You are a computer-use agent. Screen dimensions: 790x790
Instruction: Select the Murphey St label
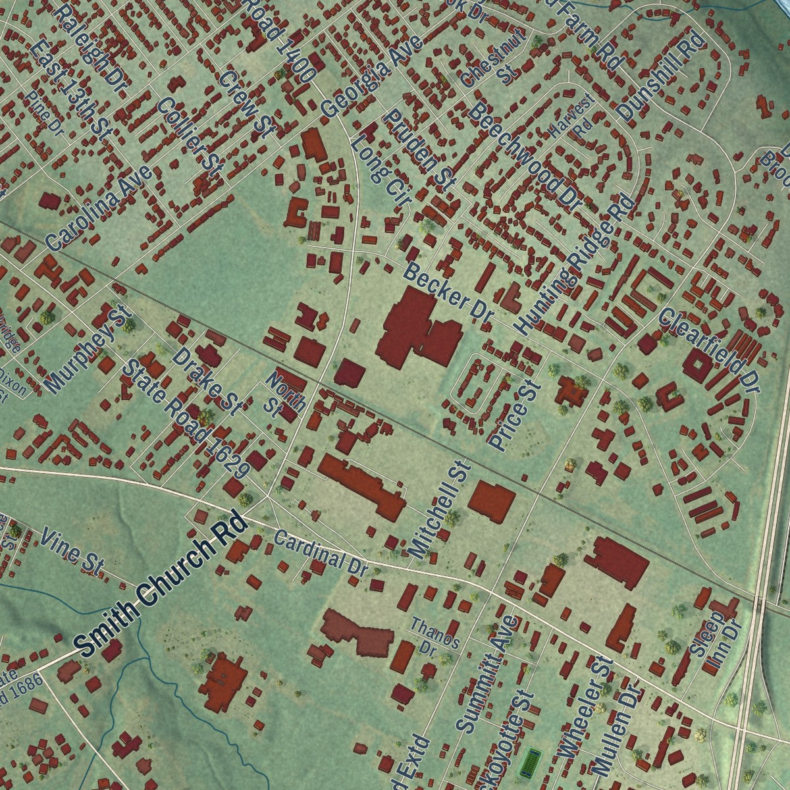coord(88,348)
